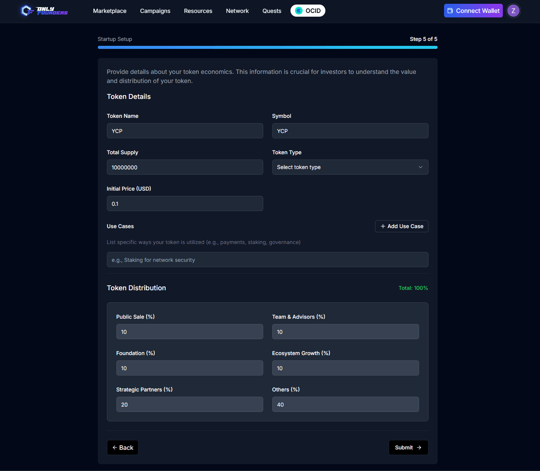Click the 'Total: 100%' text
The image size is (540, 471).
[x=413, y=288]
